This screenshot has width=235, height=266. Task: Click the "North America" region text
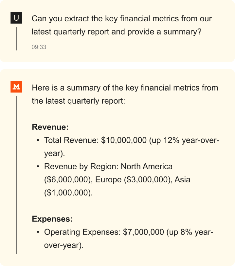pos(147,167)
